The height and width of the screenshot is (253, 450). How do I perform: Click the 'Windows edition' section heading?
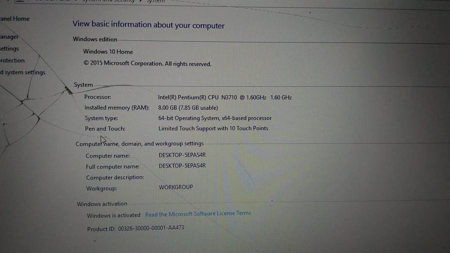point(95,39)
